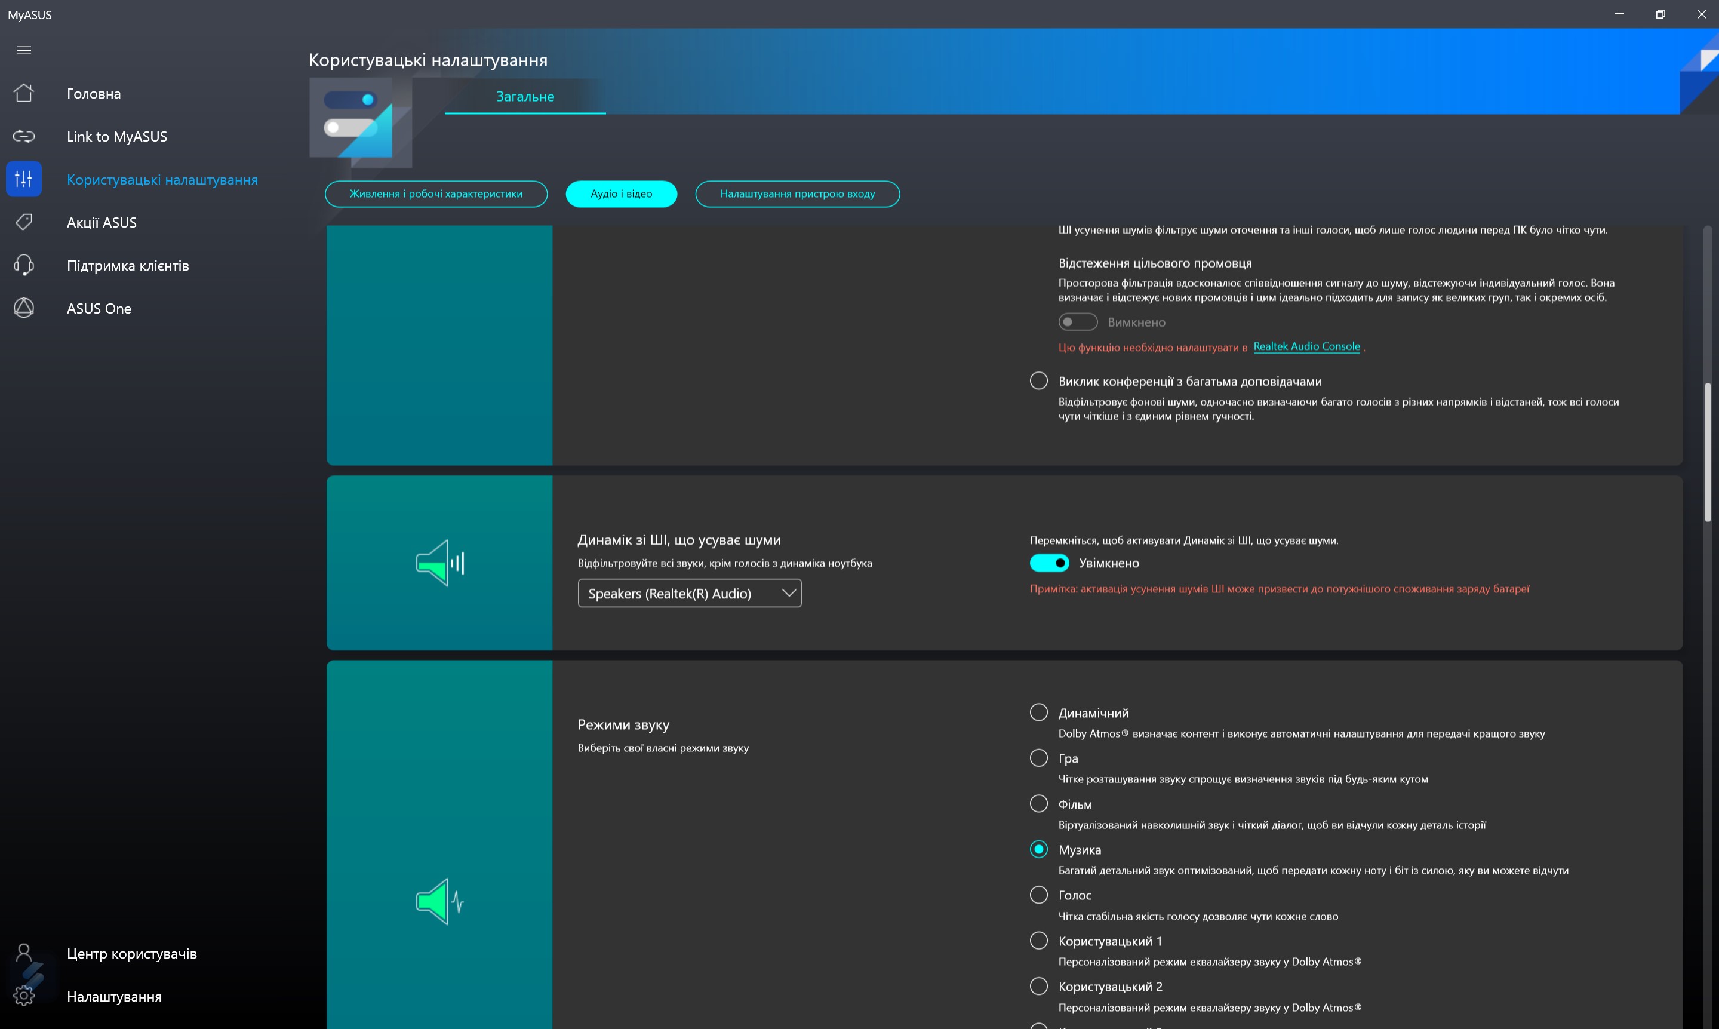Switch to the Загальне tab

click(x=525, y=96)
